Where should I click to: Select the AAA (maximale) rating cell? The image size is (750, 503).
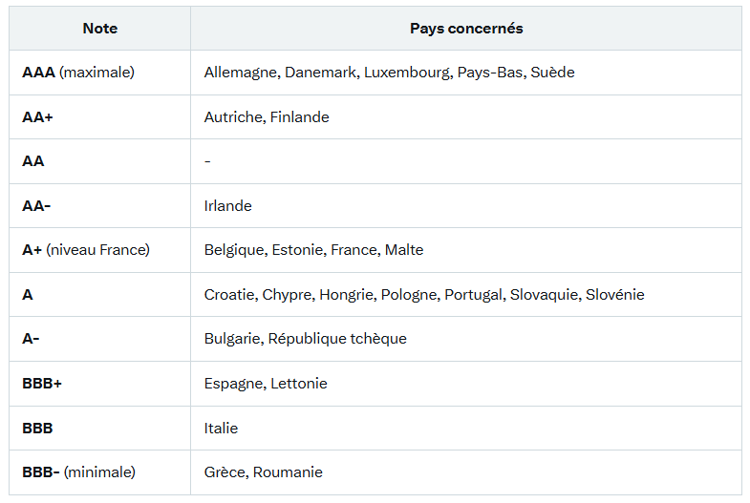pyautogui.click(x=100, y=73)
